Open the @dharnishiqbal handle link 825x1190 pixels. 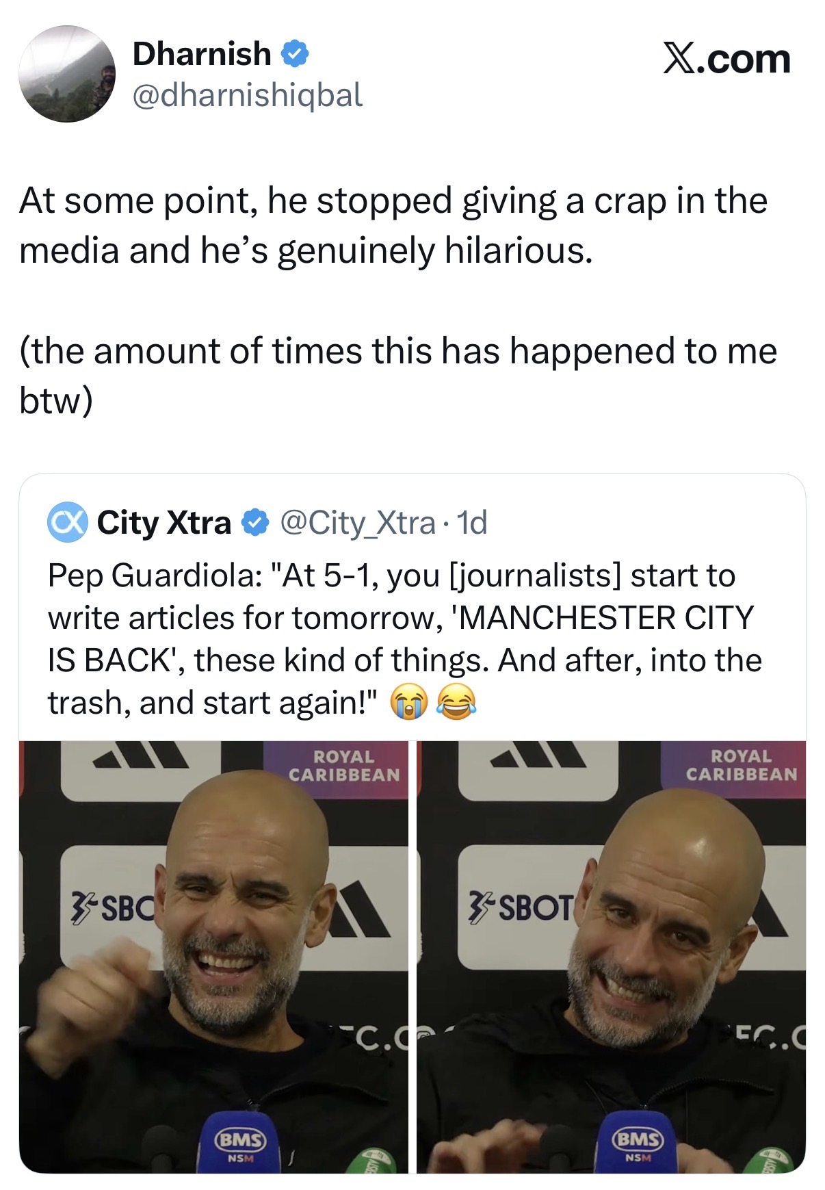(247, 95)
